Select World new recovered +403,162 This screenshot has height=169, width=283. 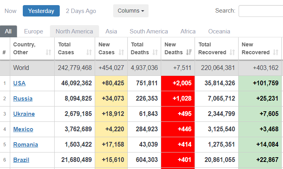coord(266,68)
